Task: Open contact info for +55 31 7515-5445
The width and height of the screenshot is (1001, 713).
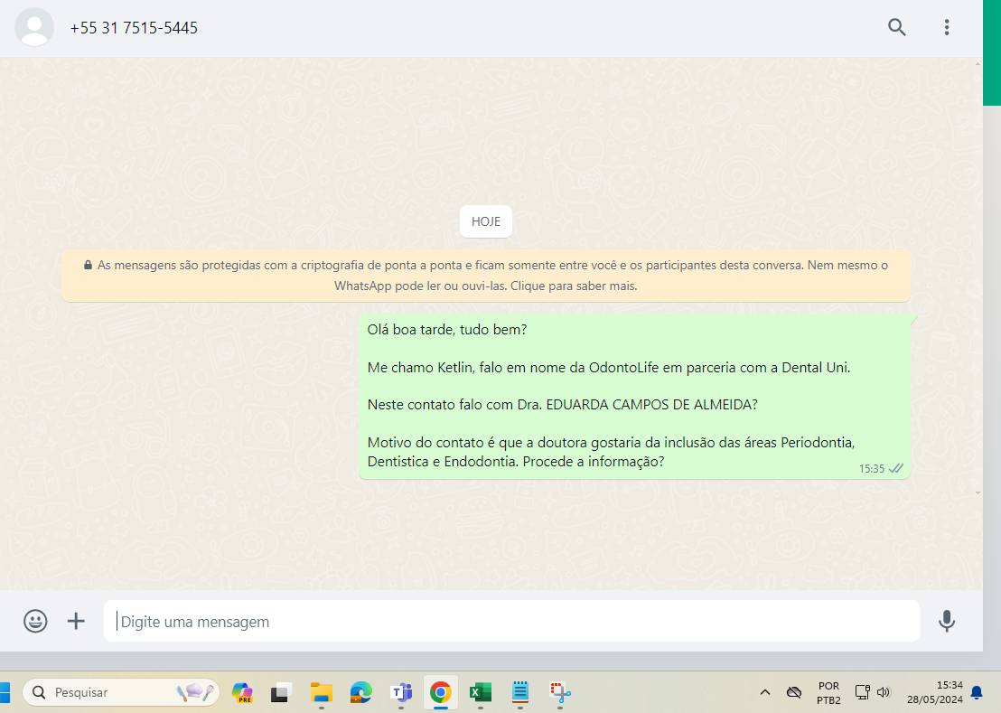Action: [x=134, y=28]
